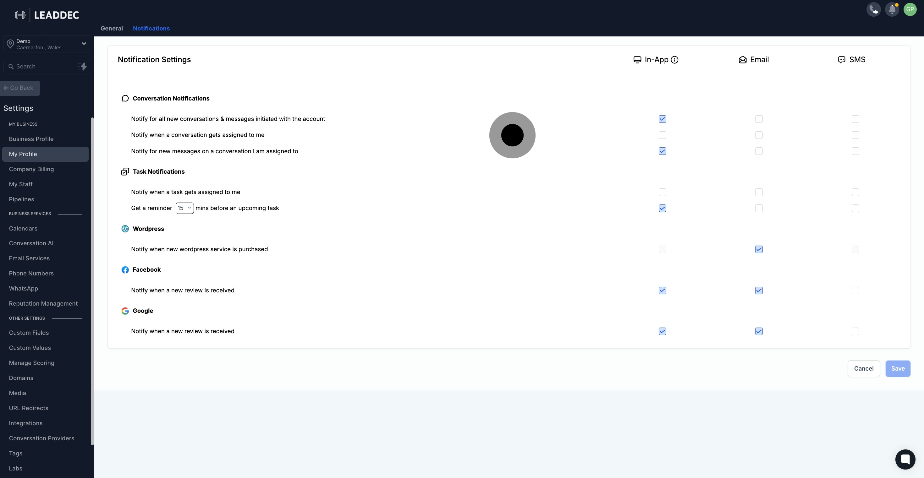Open the notifications bell icon
This screenshot has height=478, width=924.
(x=892, y=9)
